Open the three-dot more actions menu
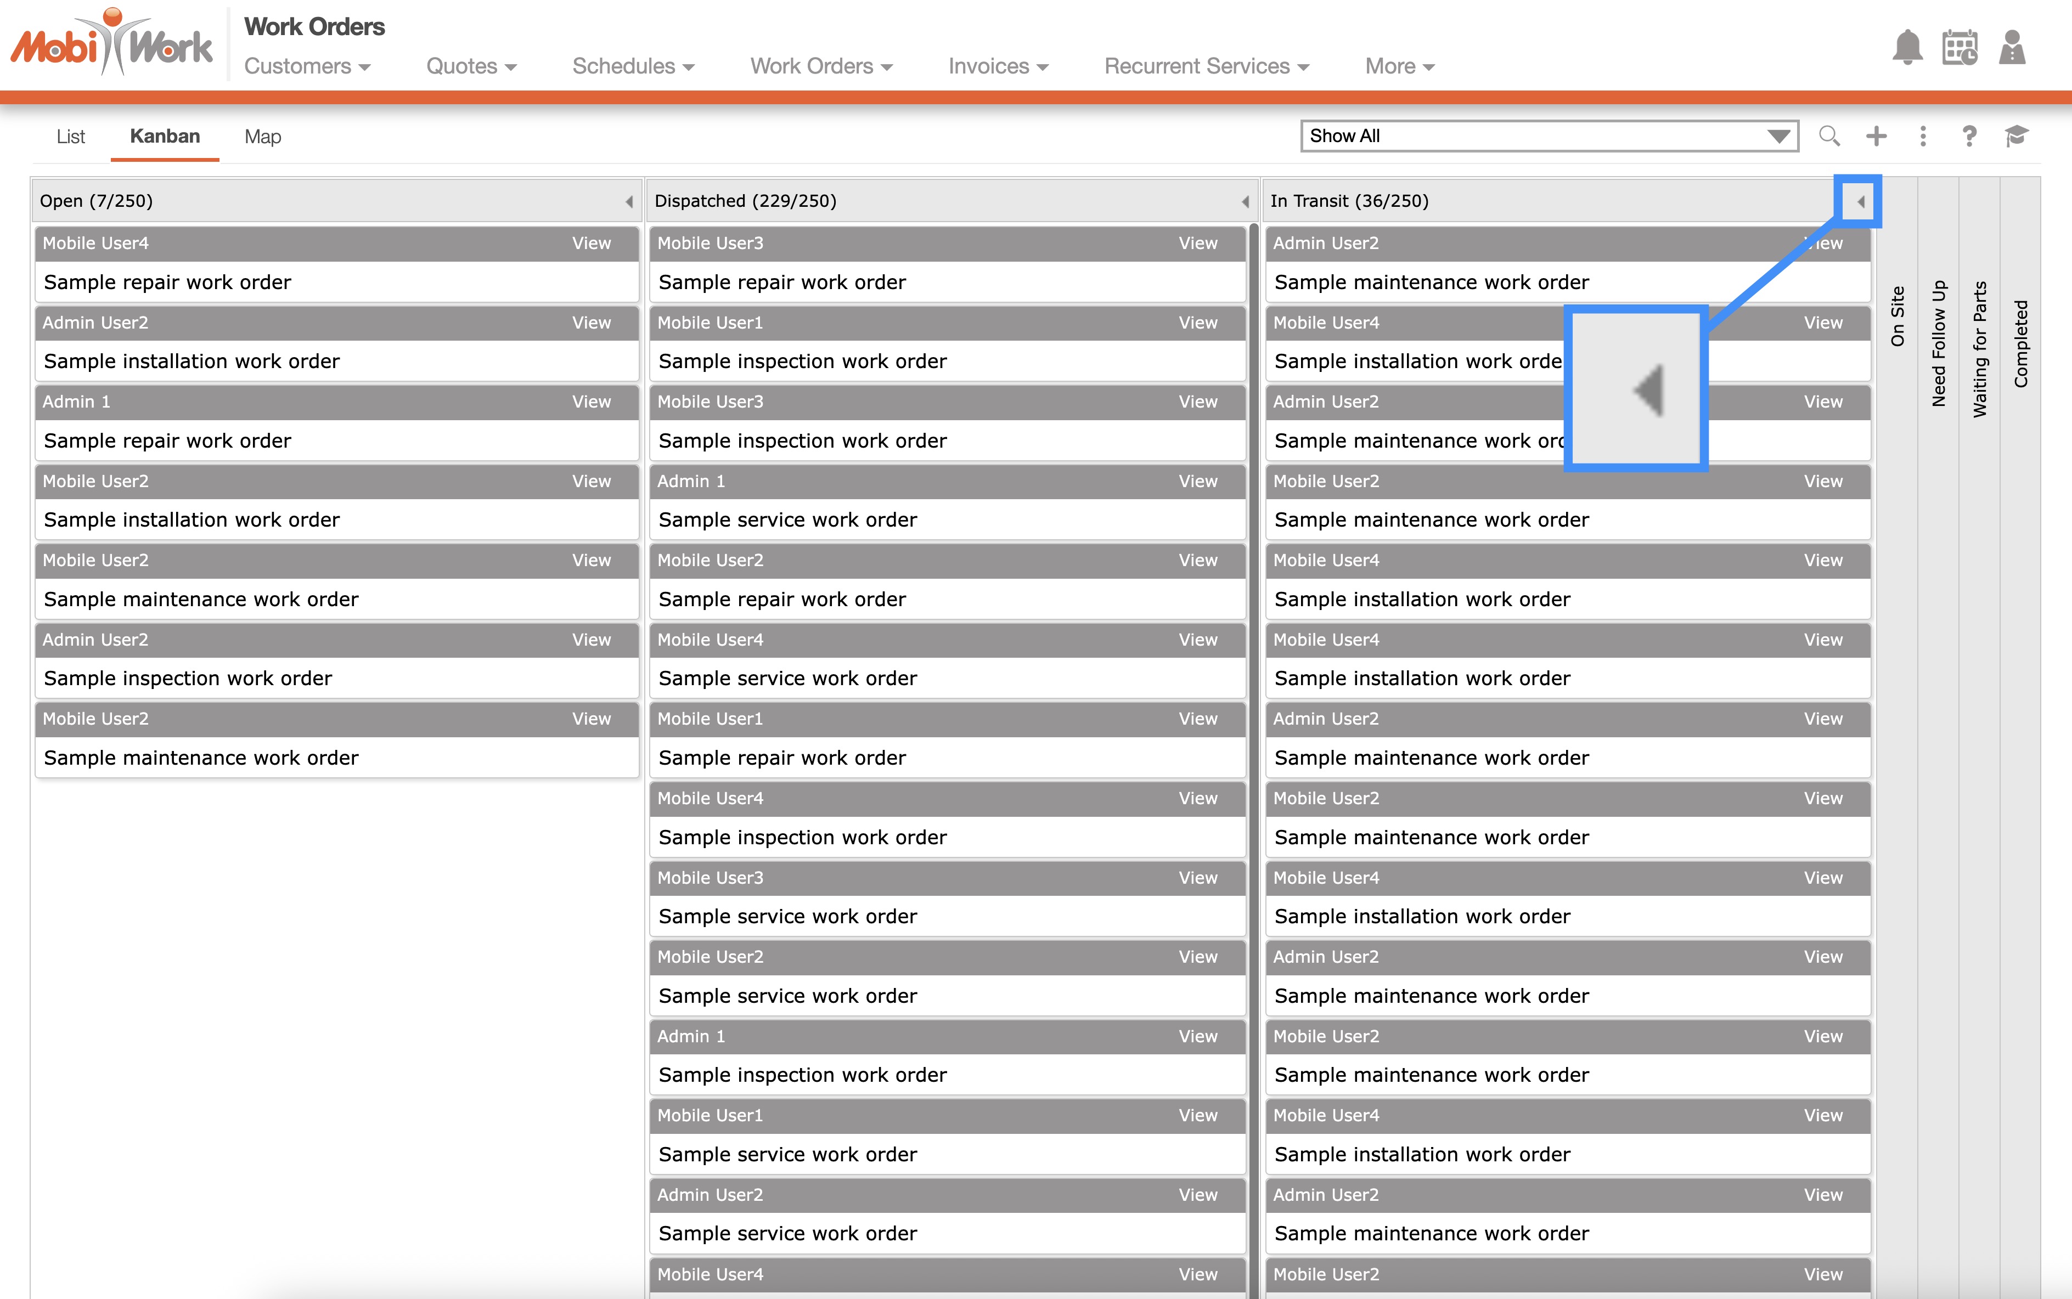The width and height of the screenshot is (2072, 1299). coord(1923,135)
